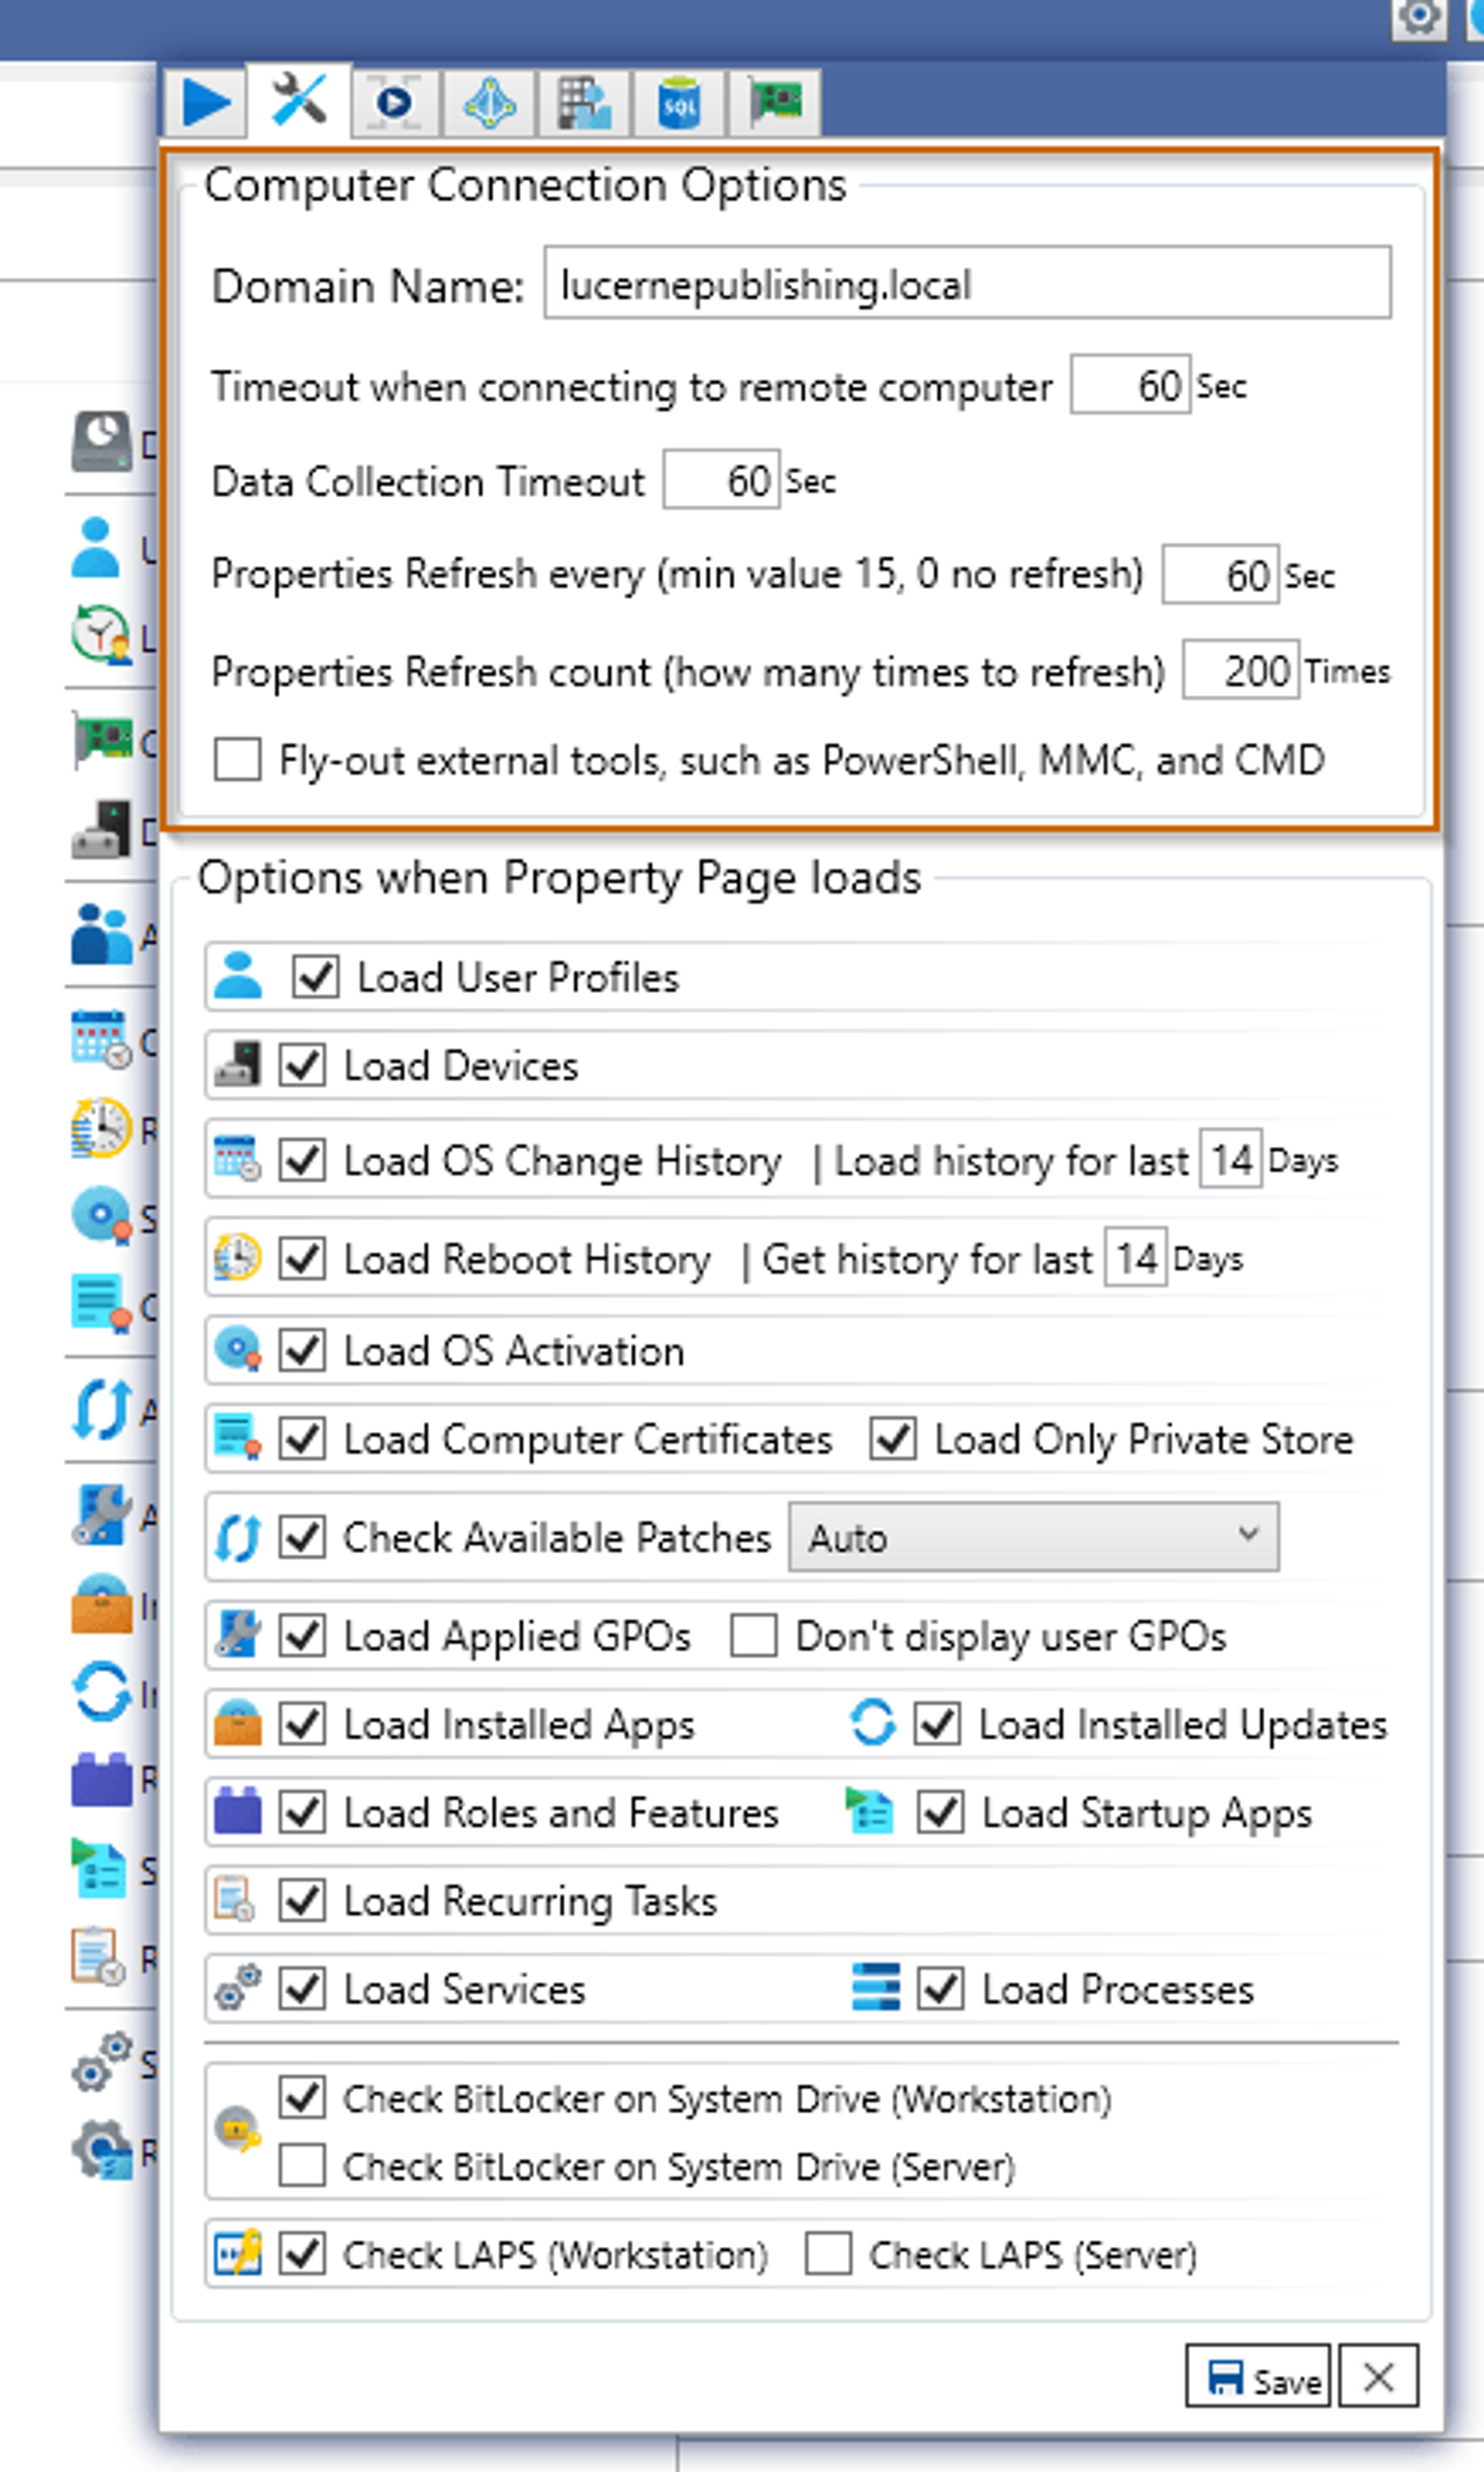The image size is (1484, 2472).
Task: Click the clock icon beside Reboot History
Action: click(238, 1257)
